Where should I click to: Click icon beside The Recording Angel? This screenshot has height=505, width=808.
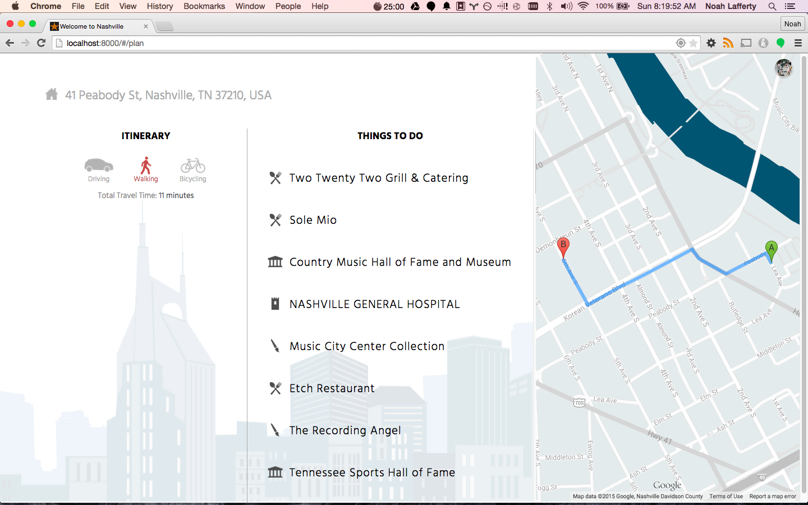275,430
